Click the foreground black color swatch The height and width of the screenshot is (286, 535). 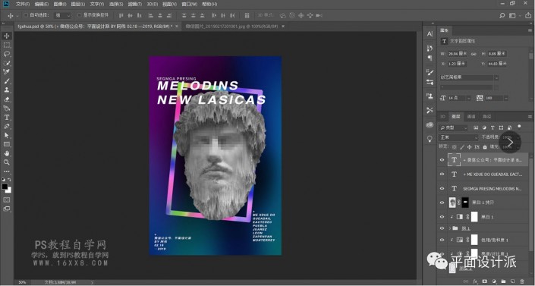5,187
